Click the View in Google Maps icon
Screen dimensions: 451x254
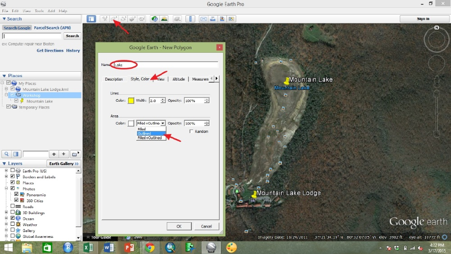point(231,19)
